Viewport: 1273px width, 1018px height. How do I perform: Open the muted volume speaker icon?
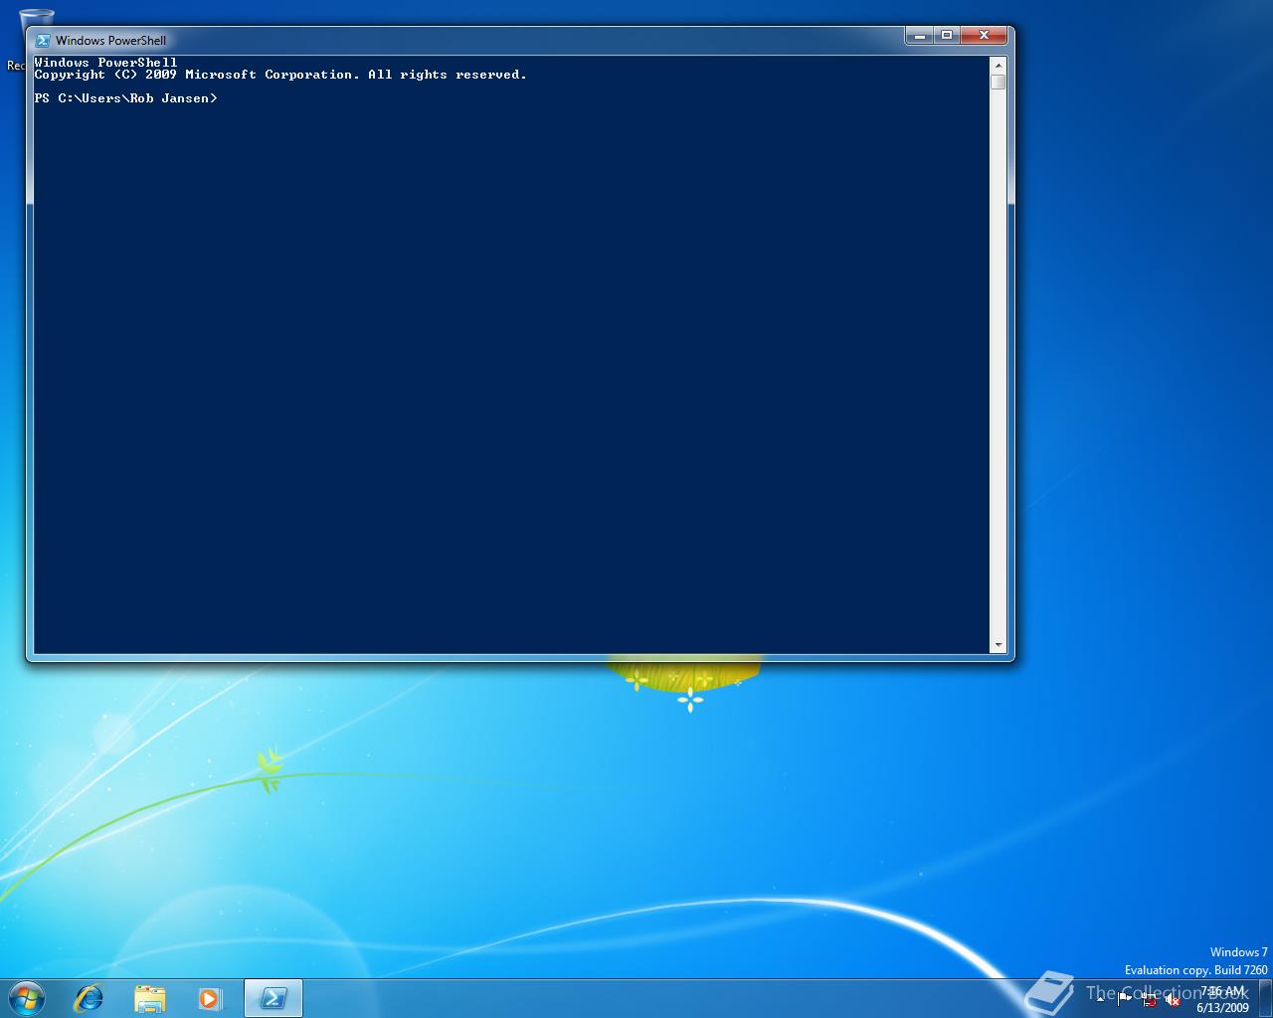(x=1173, y=1000)
